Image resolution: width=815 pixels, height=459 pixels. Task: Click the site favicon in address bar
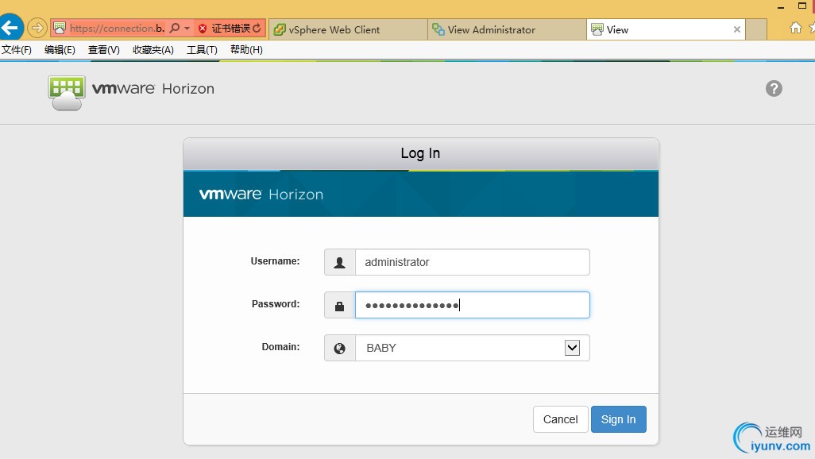click(x=60, y=28)
